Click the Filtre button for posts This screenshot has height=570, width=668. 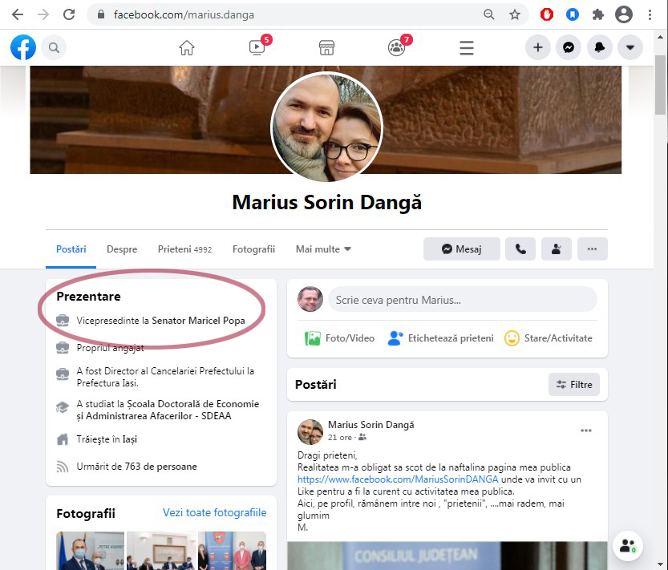tap(573, 385)
